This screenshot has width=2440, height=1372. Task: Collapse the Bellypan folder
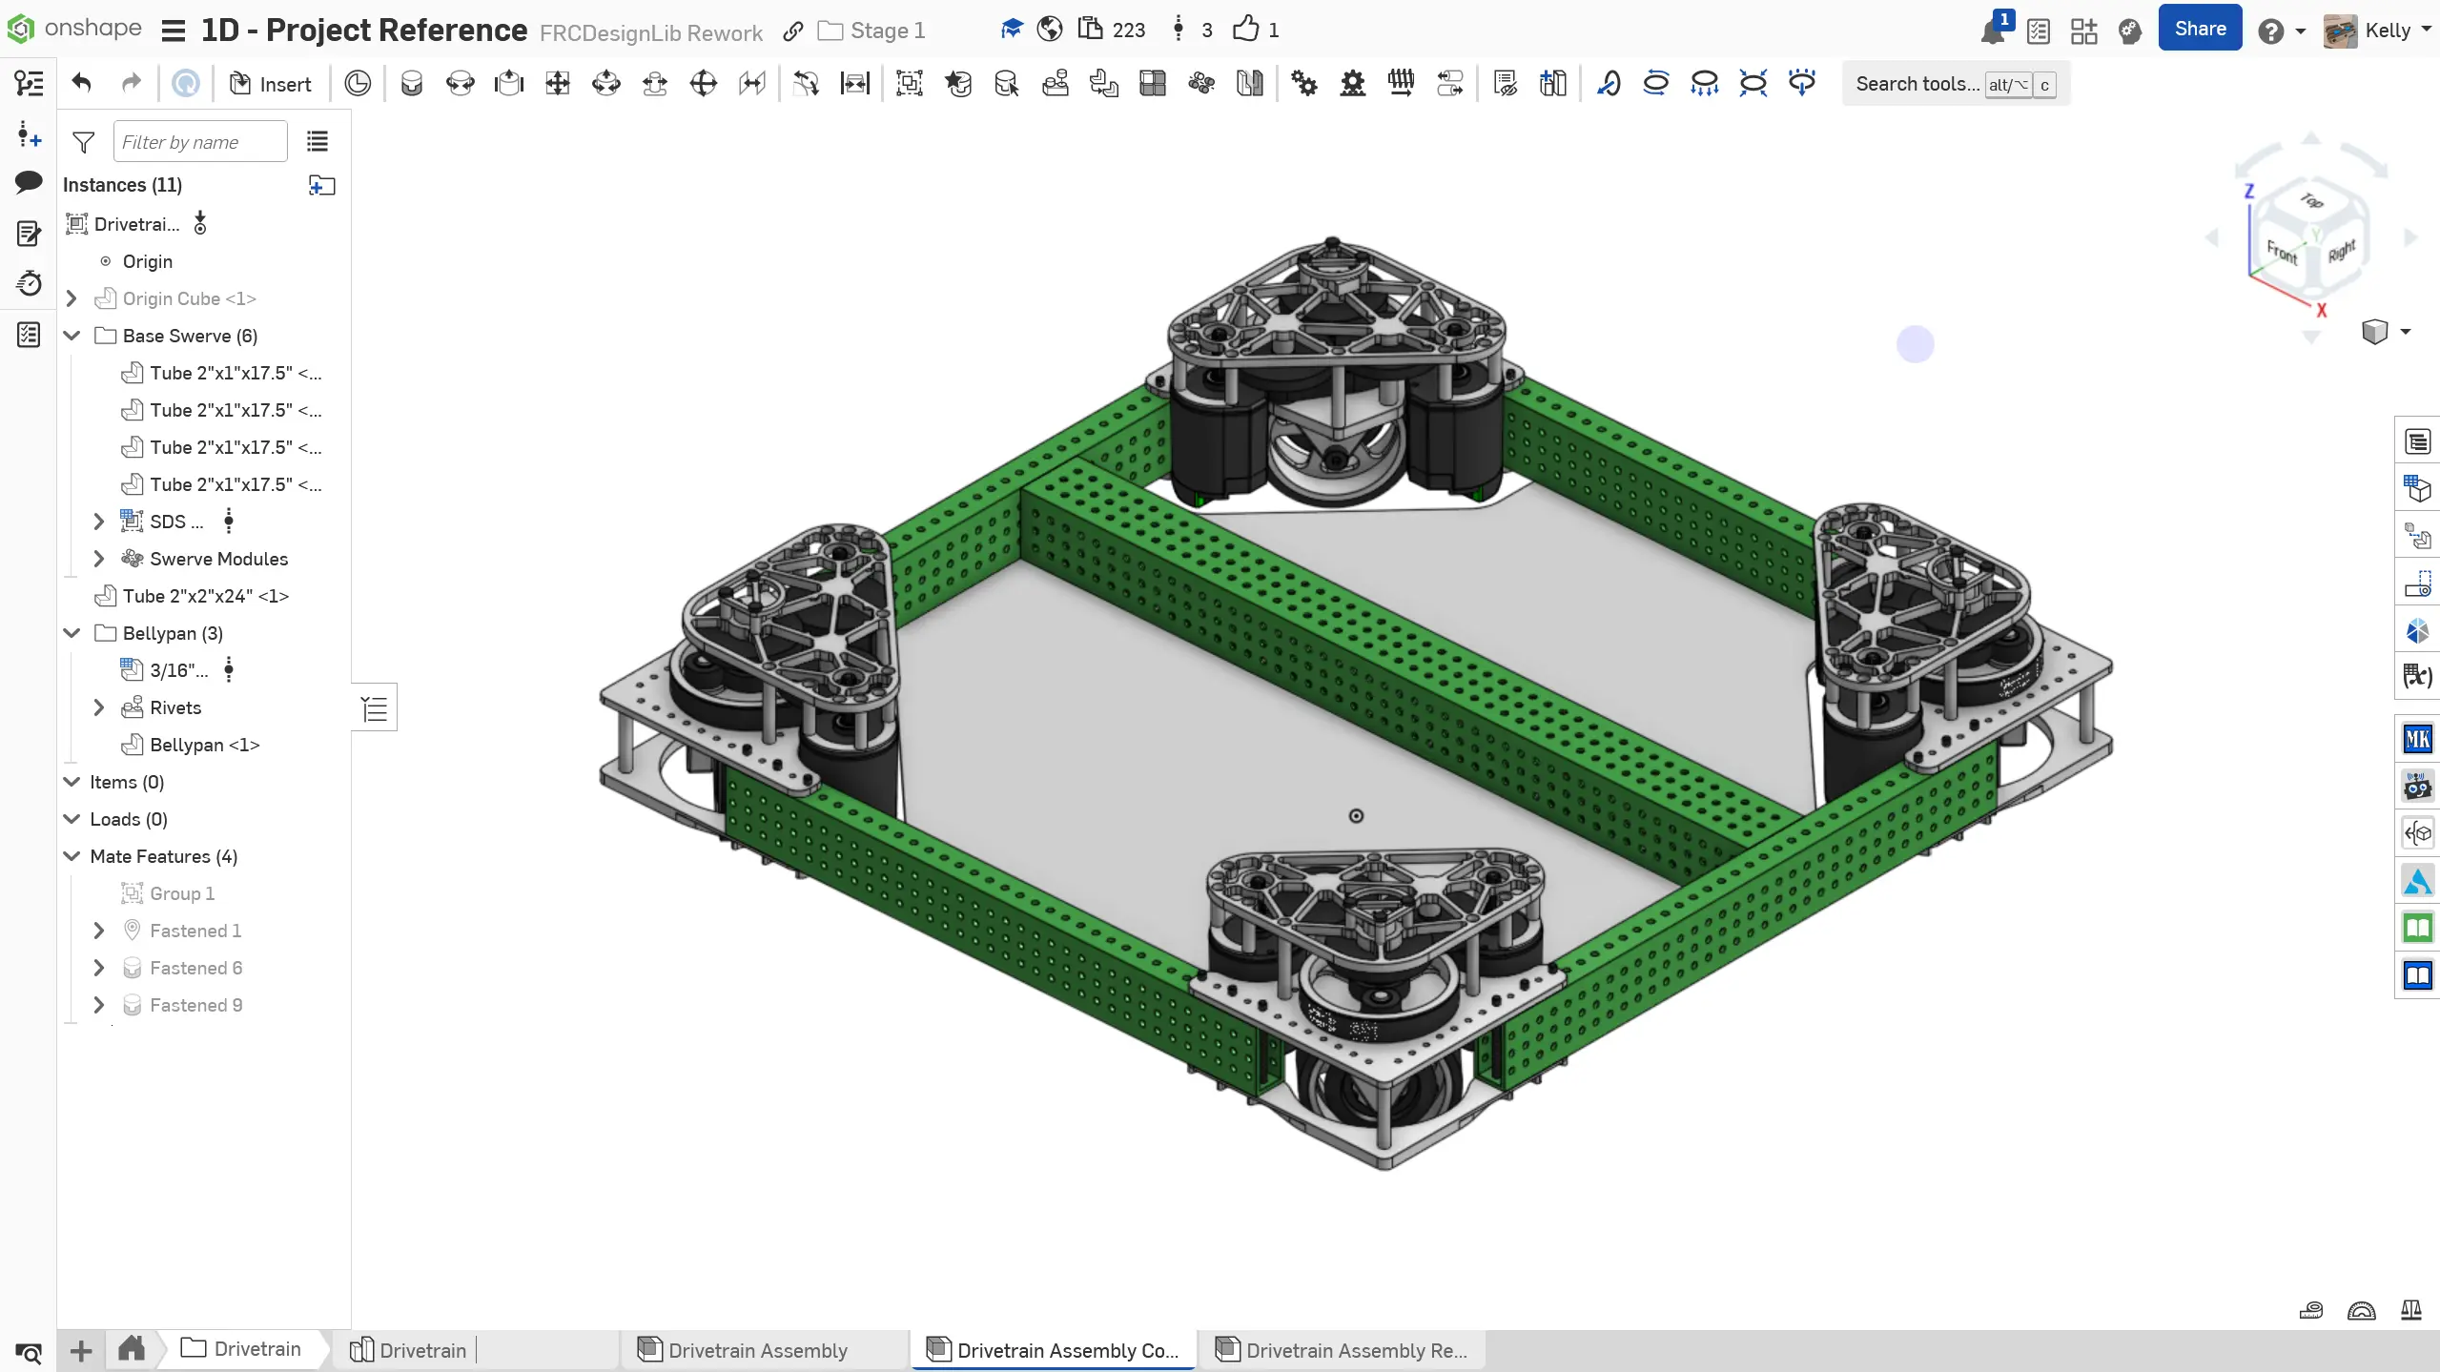pyautogui.click(x=72, y=633)
